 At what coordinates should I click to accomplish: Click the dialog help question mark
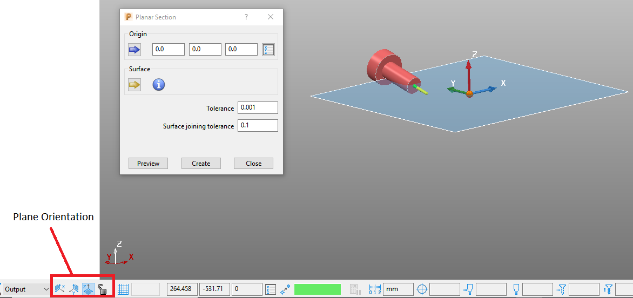pos(246,17)
